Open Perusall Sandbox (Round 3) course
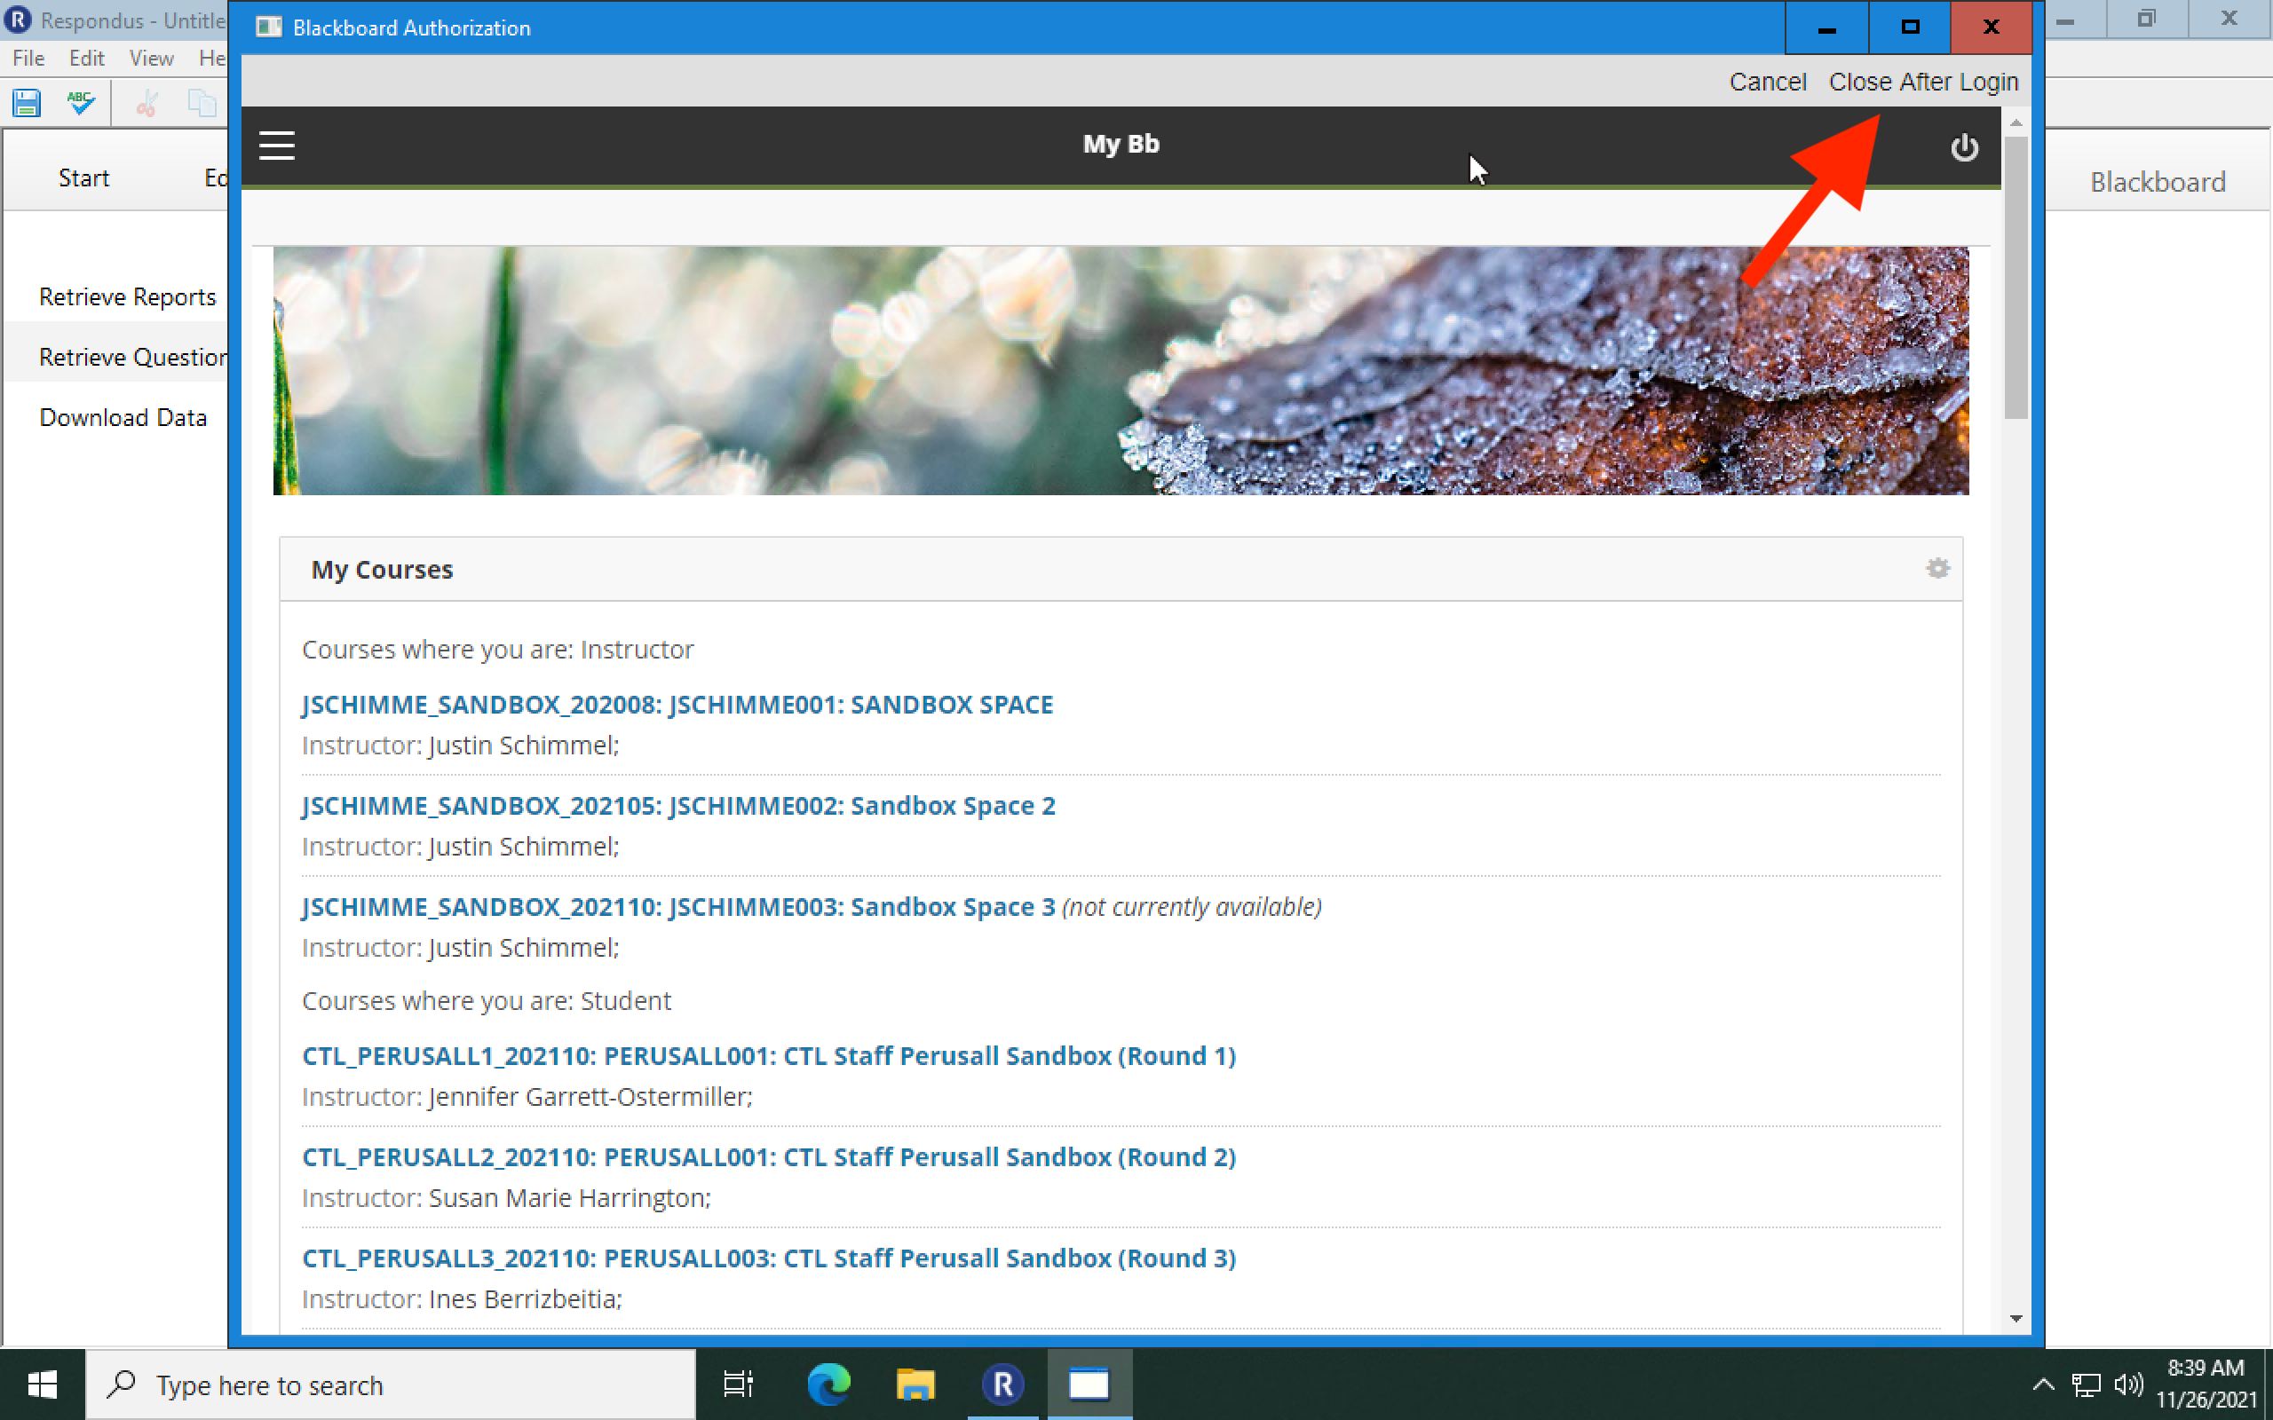 pos(768,1258)
